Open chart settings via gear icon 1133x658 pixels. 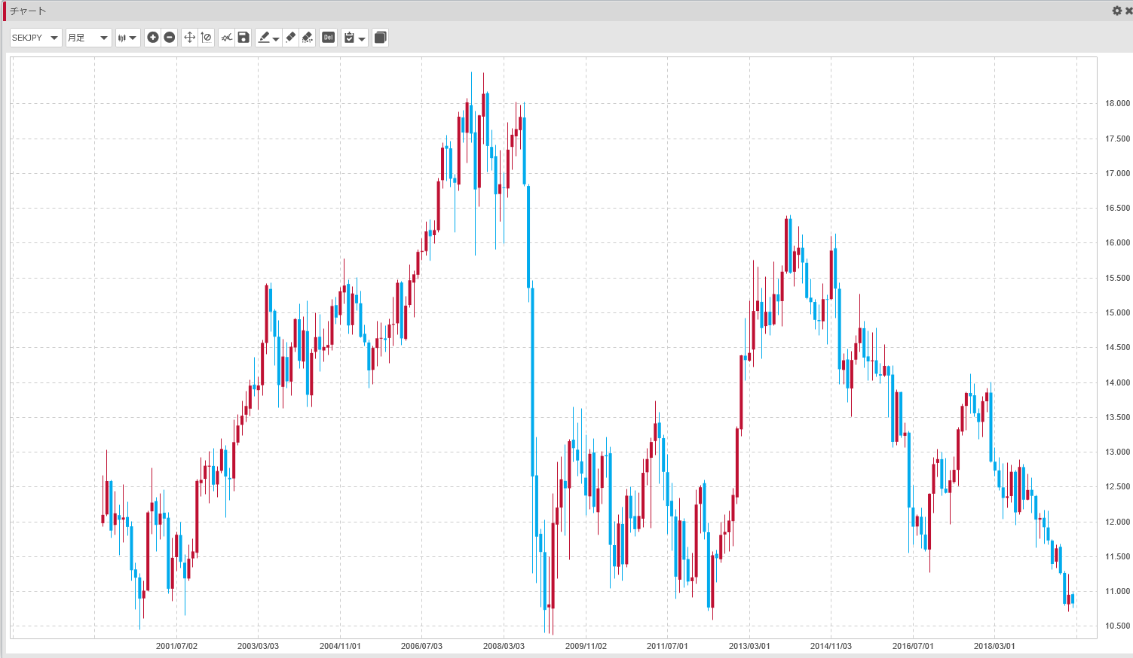click(x=1116, y=11)
